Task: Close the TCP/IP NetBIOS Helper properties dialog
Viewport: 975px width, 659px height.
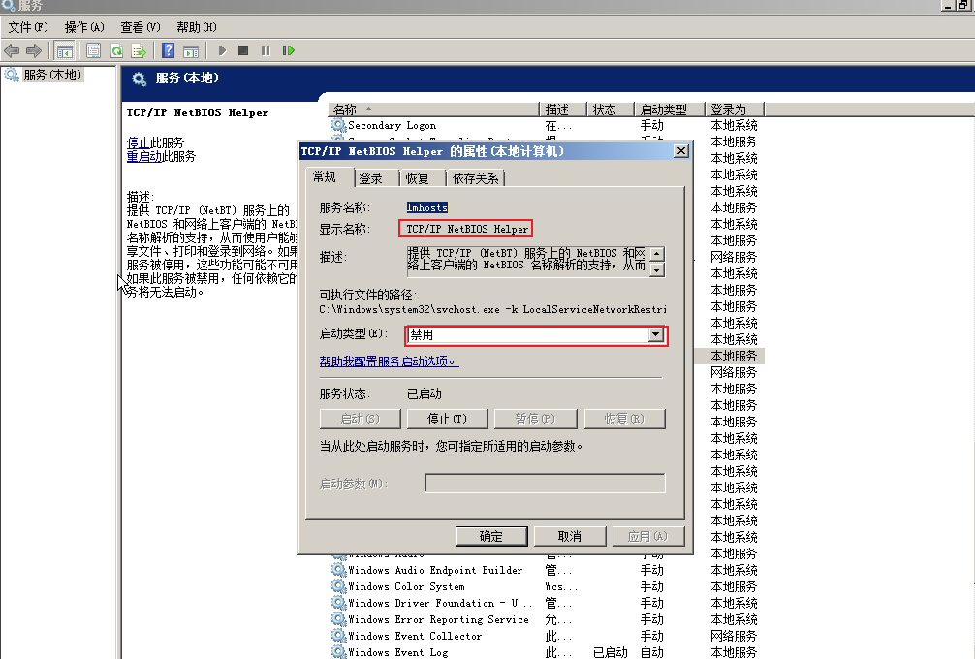Action: (x=681, y=151)
